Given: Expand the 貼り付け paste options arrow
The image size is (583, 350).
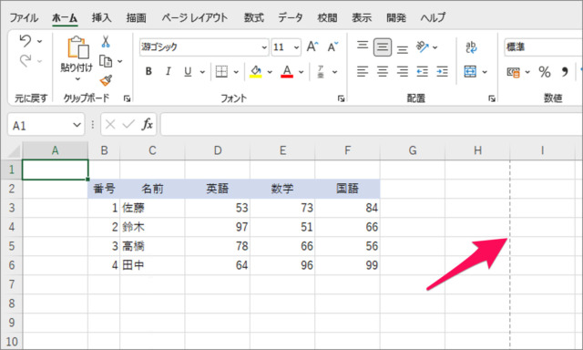Looking at the screenshot, I should (77, 79).
